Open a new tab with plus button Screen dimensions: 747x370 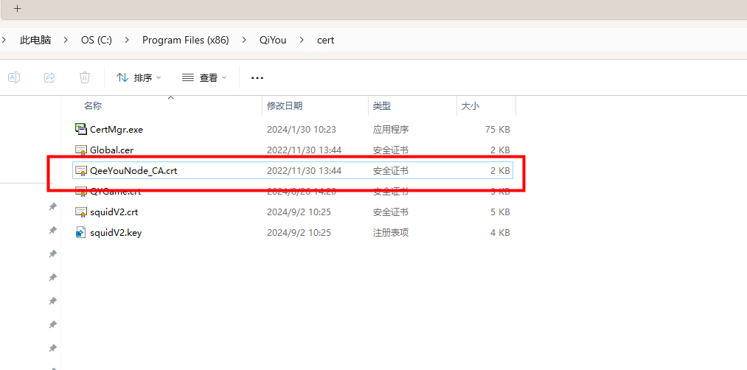click(17, 9)
